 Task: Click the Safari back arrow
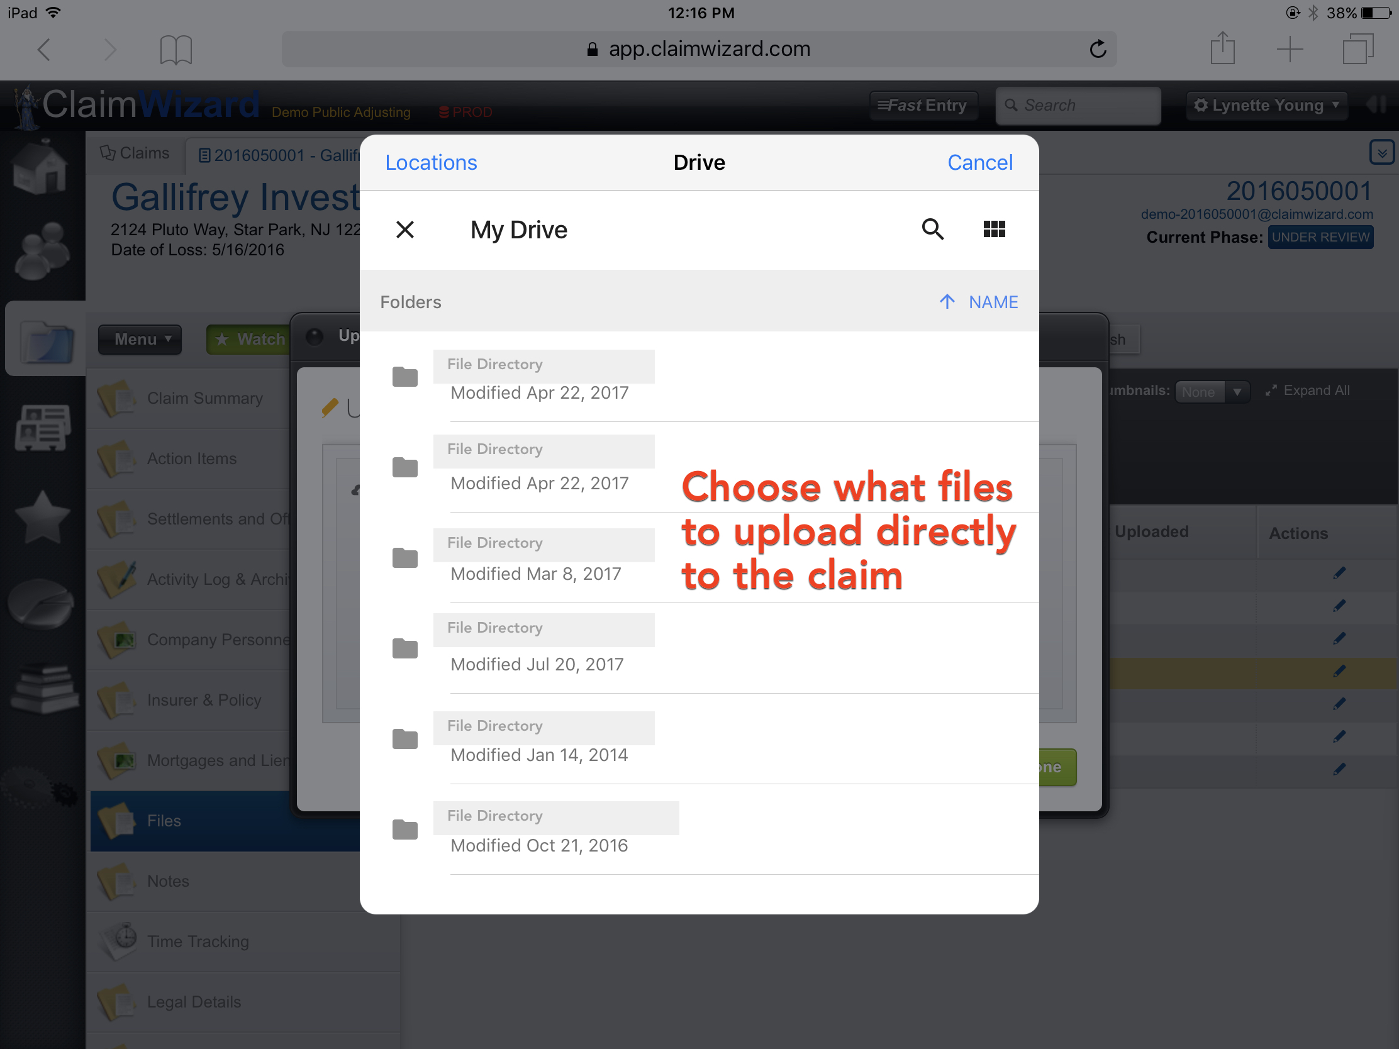point(44,48)
